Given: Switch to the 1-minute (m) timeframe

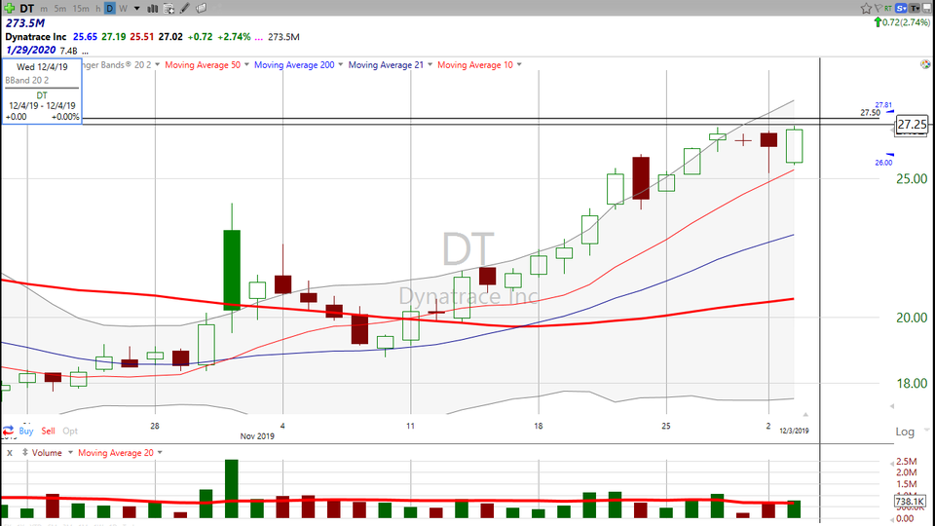Looking at the screenshot, I should 44,9.
